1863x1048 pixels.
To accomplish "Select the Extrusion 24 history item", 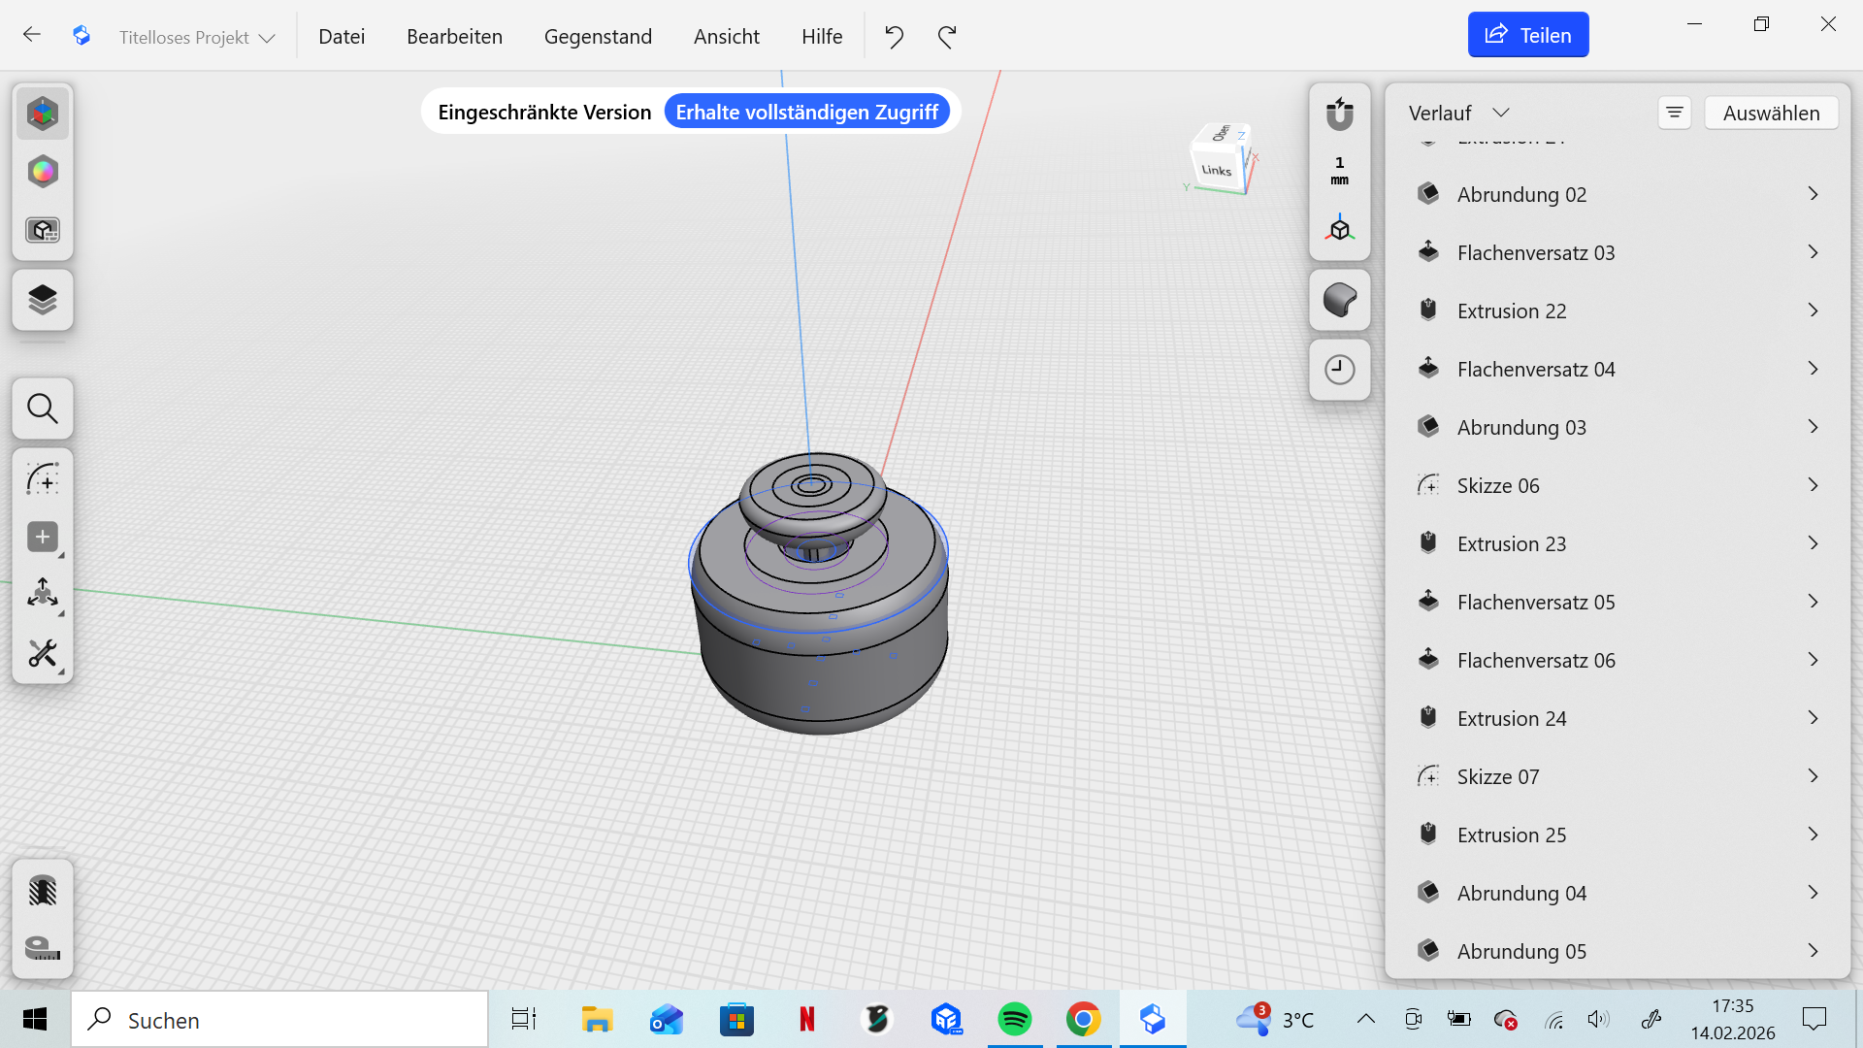I will [x=1618, y=718].
